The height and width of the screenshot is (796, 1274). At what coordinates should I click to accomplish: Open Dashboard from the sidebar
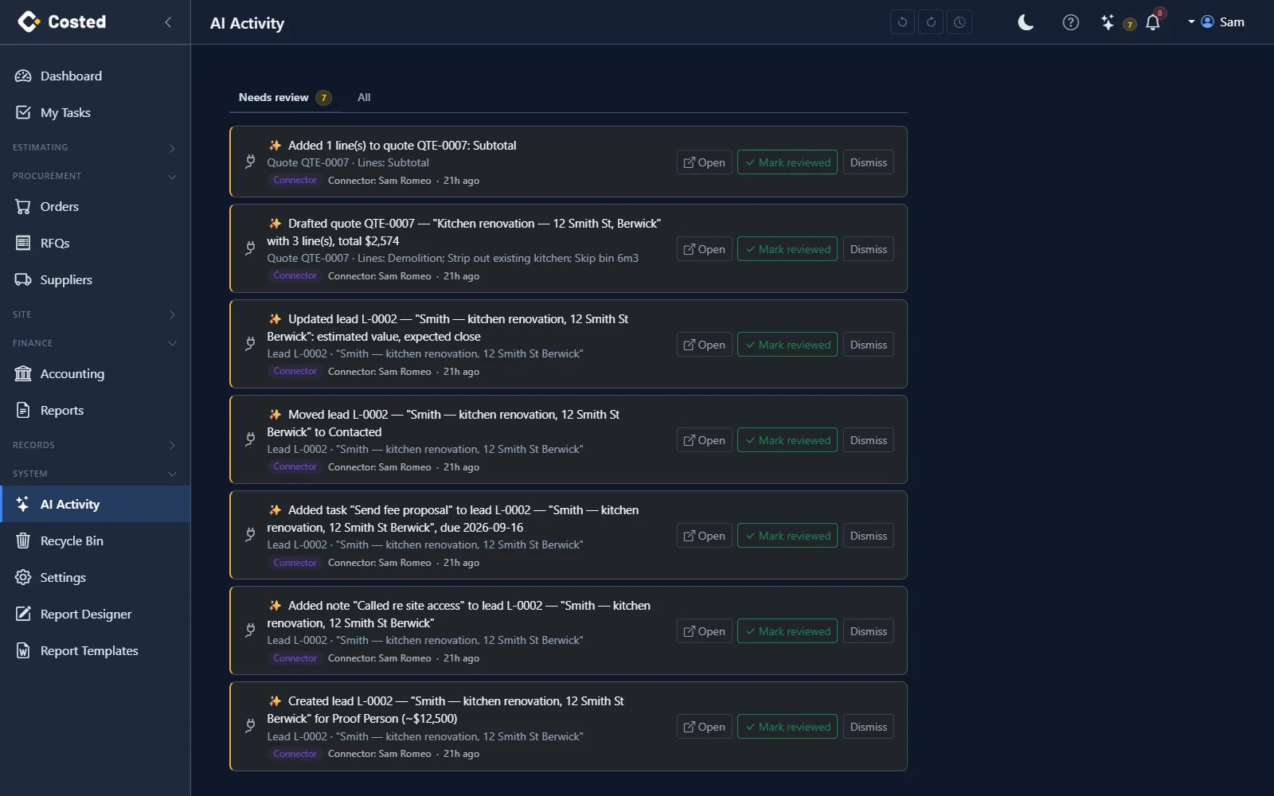point(95,76)
